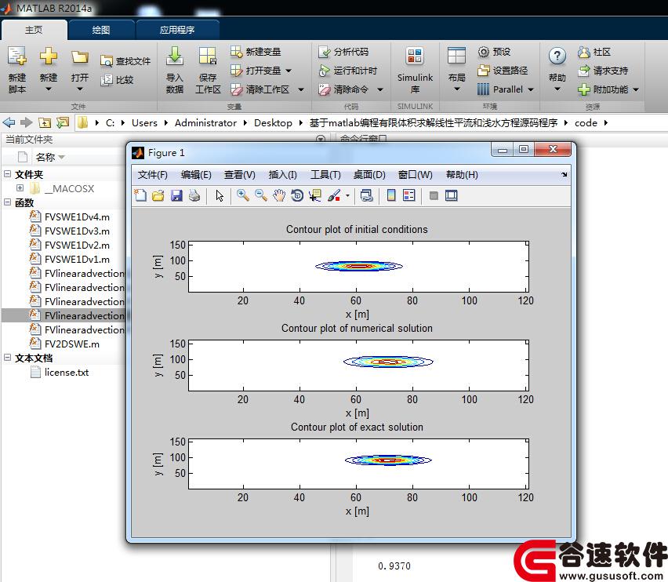Click Hide Plot Tools icon in Figure 1
Viewport: 668px width, 582px height.
click(x=434, y=195)
